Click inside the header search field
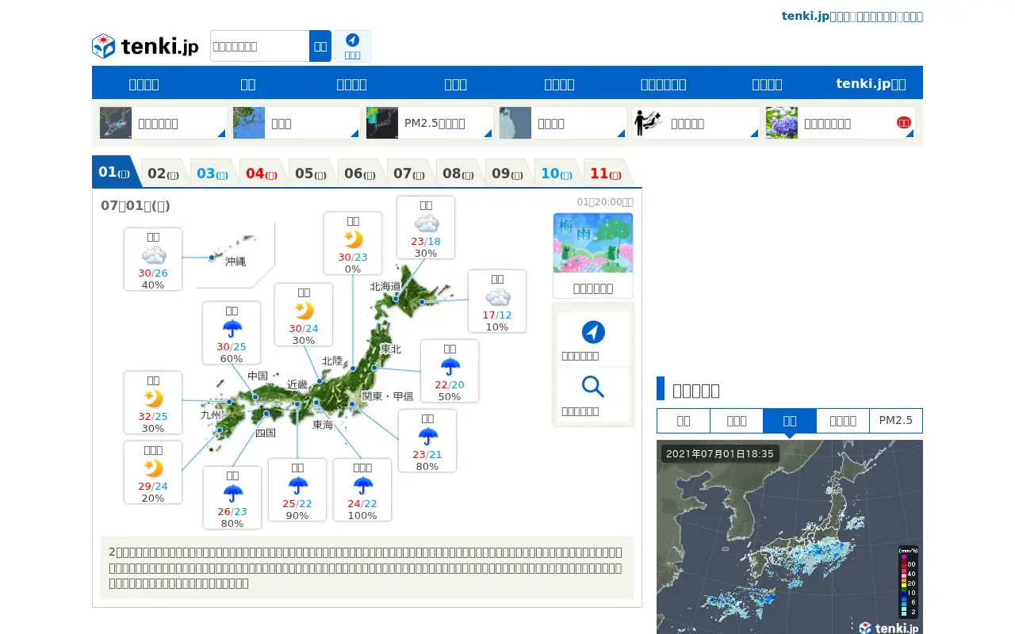This screenshot has width=1015, height=634. pyautogui.click(x=260, y=46)
